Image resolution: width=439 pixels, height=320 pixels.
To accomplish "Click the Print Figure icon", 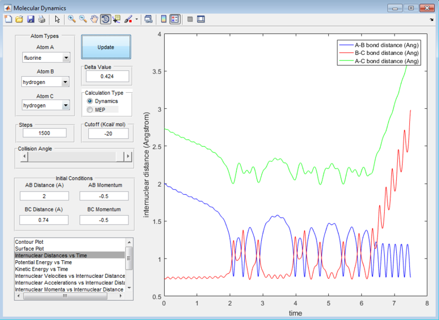I will click(42, 19).
